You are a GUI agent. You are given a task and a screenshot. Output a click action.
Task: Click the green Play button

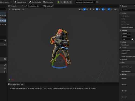click(59, 2)
